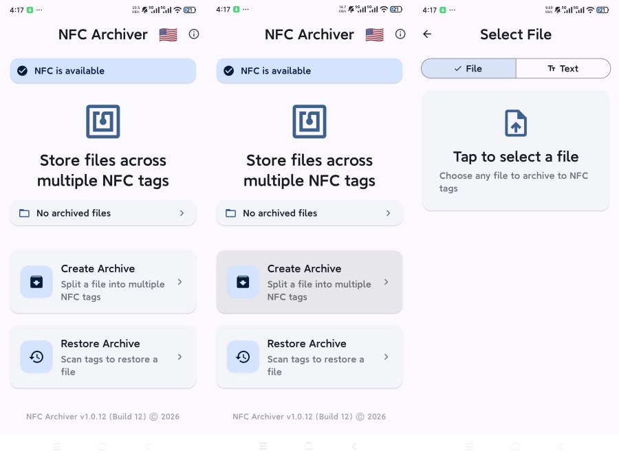Click 'Store files across multiple NFC tags' heading, middle screen

coord(309,171)
